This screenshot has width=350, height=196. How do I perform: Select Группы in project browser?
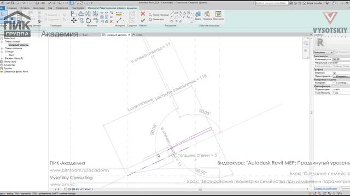tap(8, 68)
